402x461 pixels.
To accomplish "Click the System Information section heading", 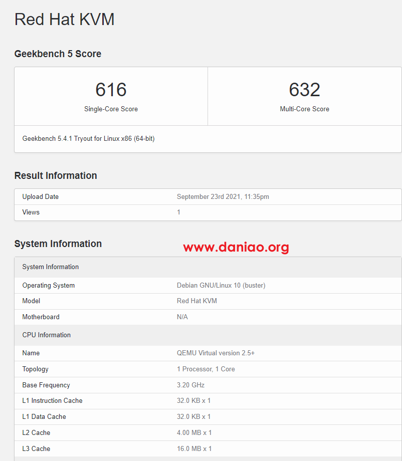I will [58, 244].
